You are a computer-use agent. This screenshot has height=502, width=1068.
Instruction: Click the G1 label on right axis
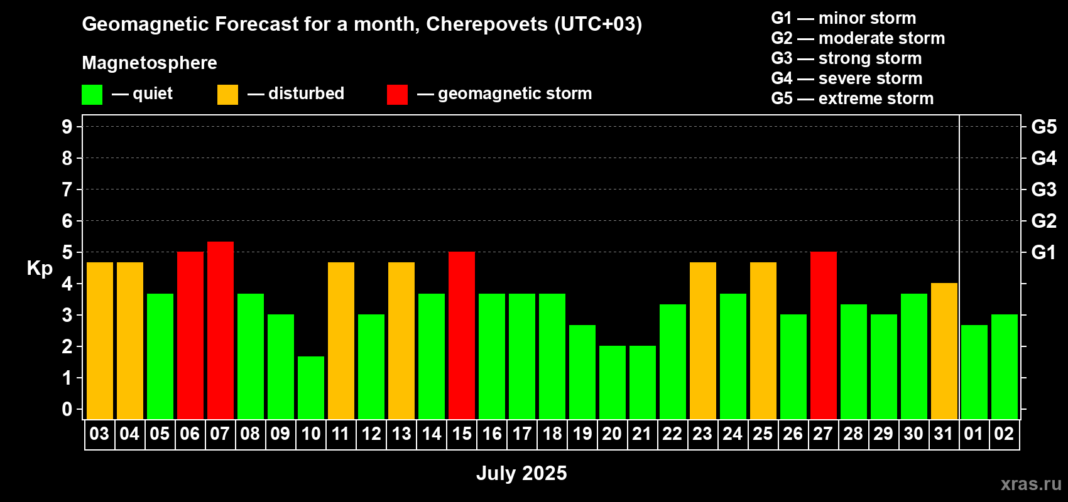click(x=1043, y=252)
